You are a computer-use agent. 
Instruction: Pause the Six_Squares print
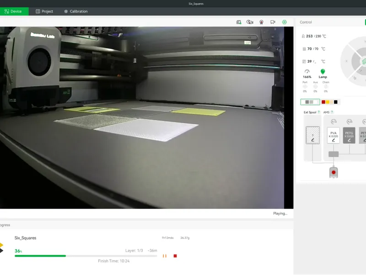click(x=165, y=256)
